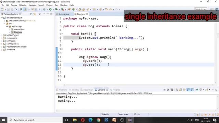Viewport: 219px width, 123px height.
Task: Toggle show console on standard output change
Action: pyautogui.click(x=188, y=90)
